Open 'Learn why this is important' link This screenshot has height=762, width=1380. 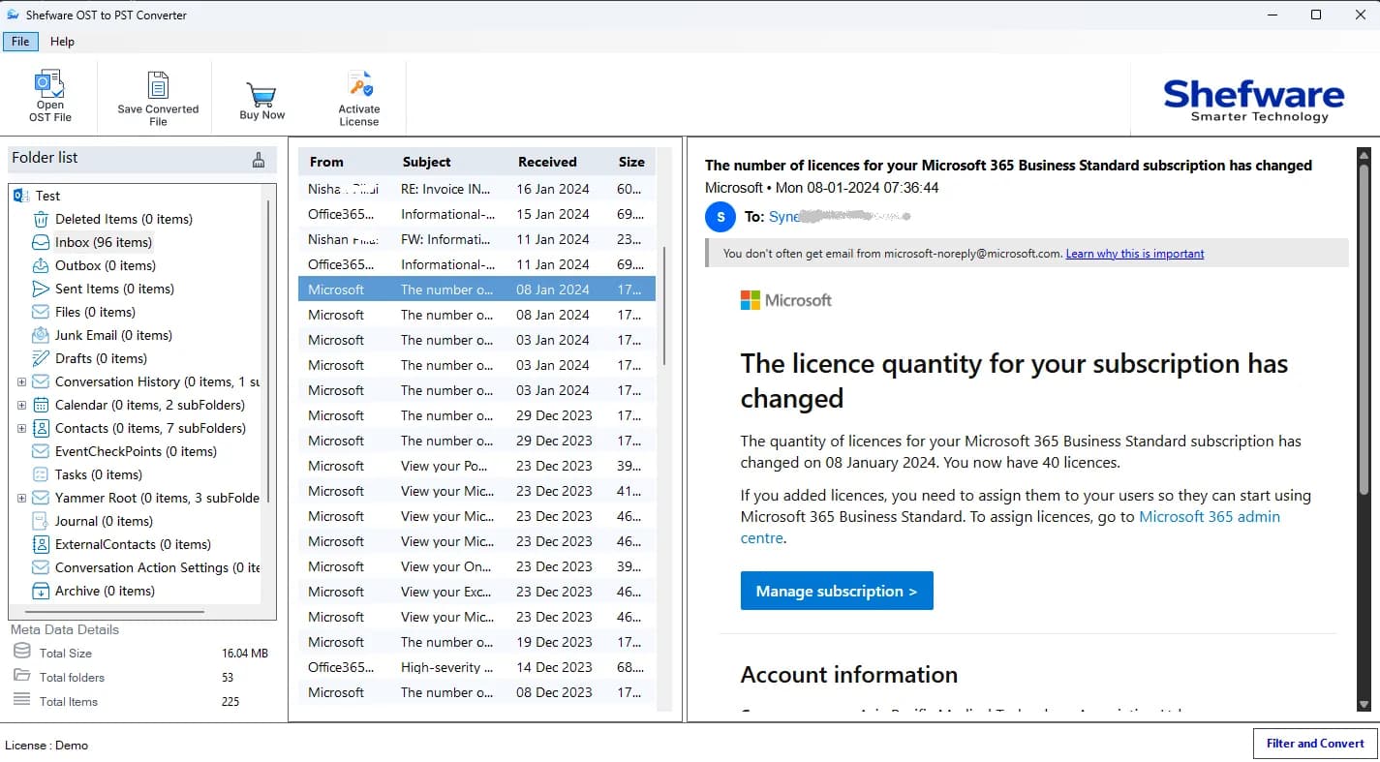click(1135, 254)
